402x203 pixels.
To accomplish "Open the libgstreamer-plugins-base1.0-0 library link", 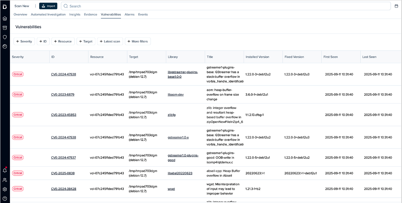I will pos(183,74).
